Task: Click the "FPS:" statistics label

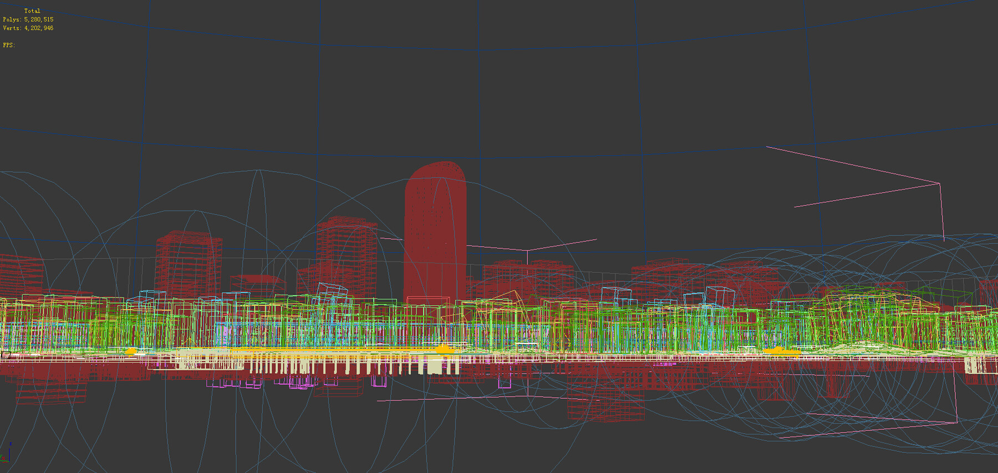Action: (9, 45)
